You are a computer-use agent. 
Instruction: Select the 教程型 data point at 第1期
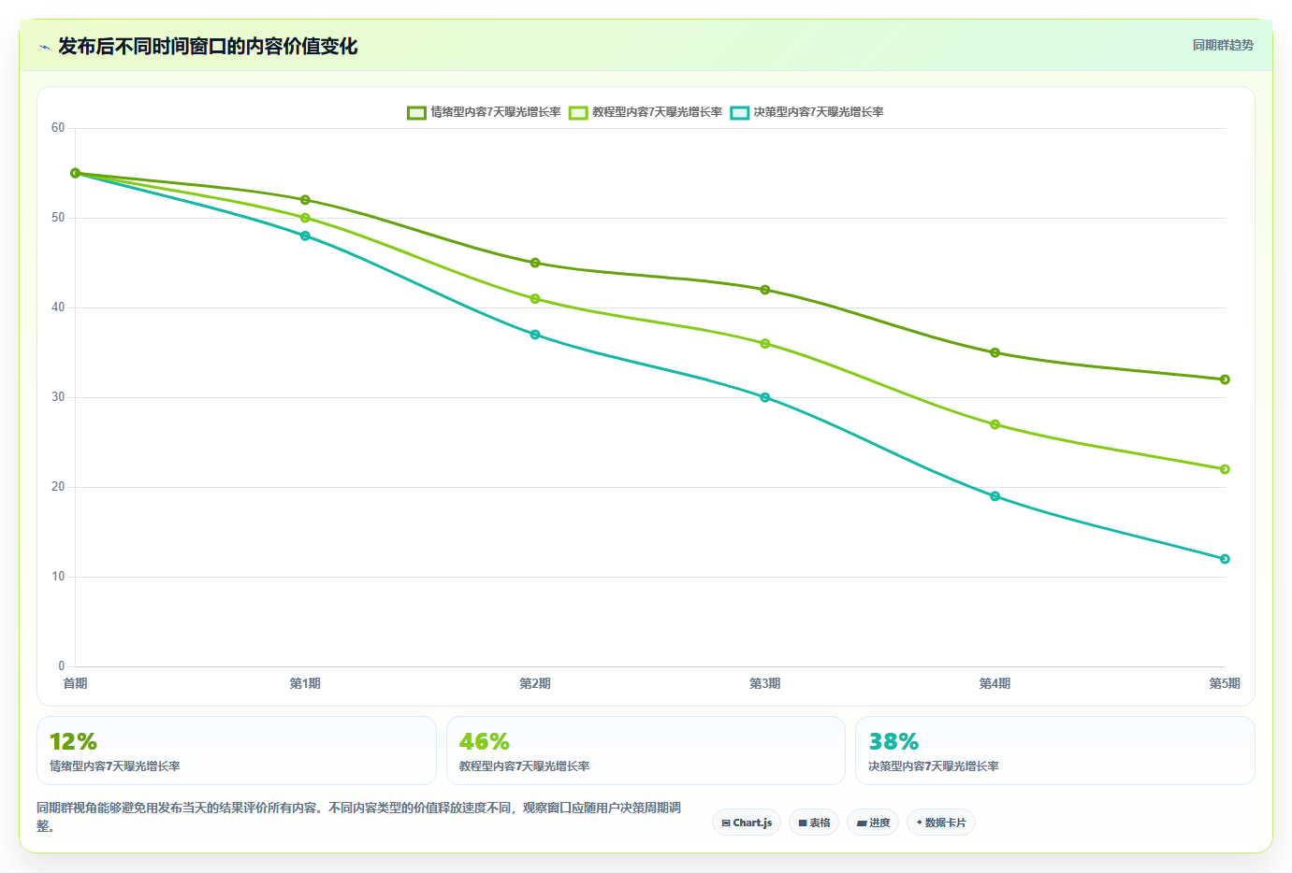[x=305, y=218]
